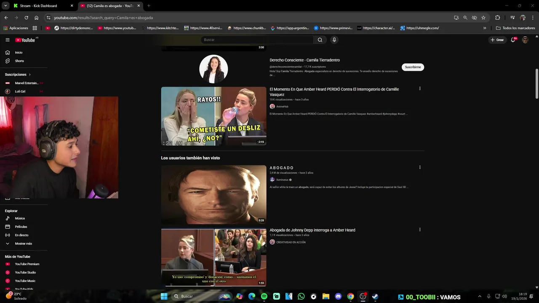Open Discord from the taskbar
This screenshot has height=303, width=539.
[338, 296]
